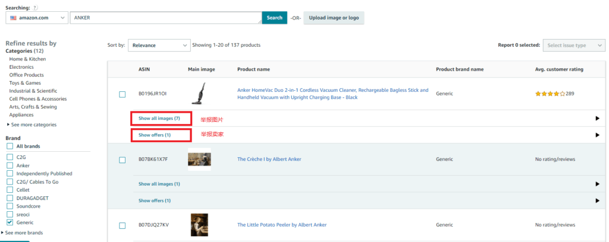The width and height of the screenshot is (609, 242).
Task: Expand arrow on Show all images (7) row
Action: [x=598, y=119]
